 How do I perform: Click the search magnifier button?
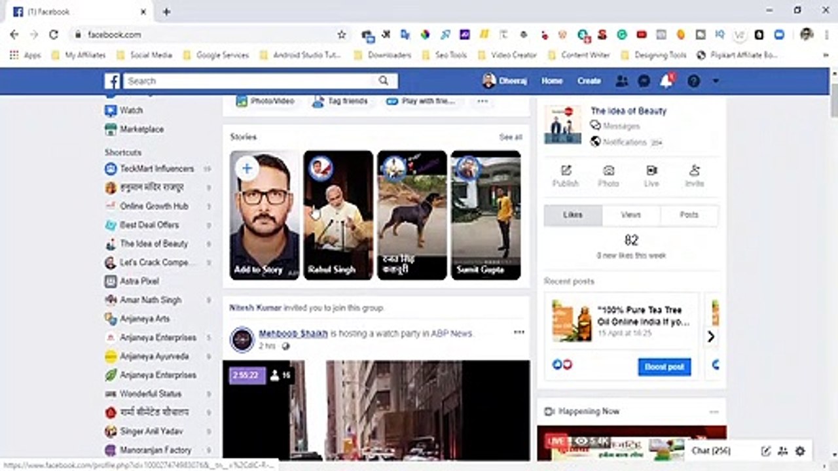click(384, 81)
